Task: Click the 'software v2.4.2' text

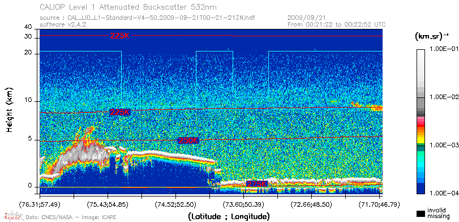Action: [63, 24]
